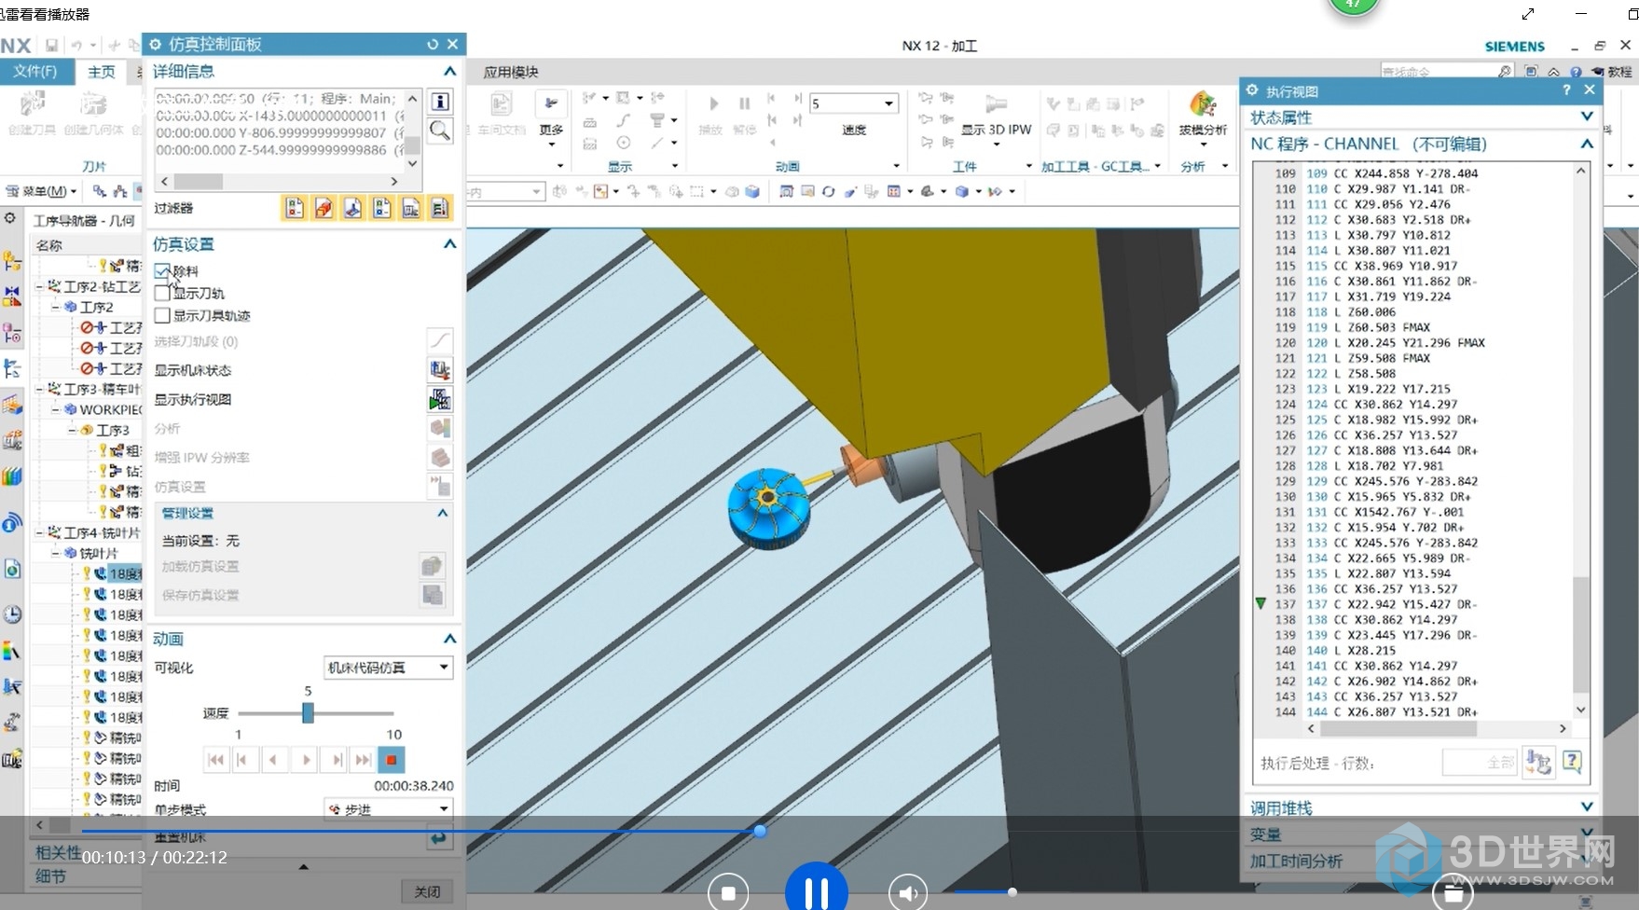This screenshot has width=1639, height=910.
Task: Switch to the 应用模块 ribbon tab
Action: (x=511, y=72)
